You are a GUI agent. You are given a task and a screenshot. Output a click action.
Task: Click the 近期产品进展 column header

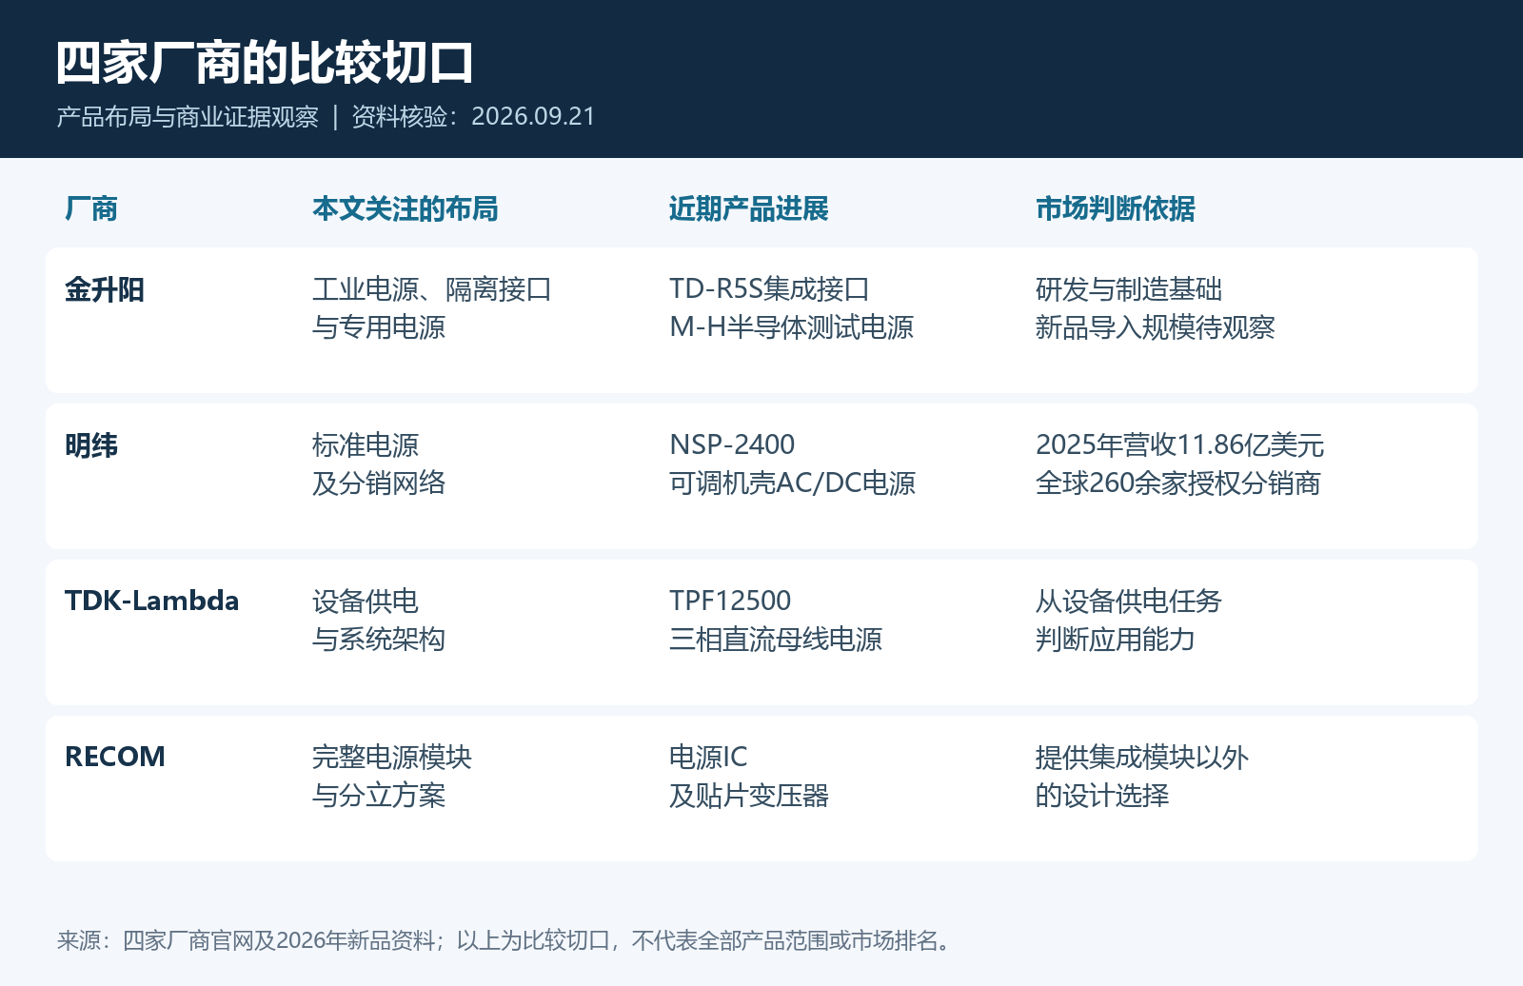[749, 208]
